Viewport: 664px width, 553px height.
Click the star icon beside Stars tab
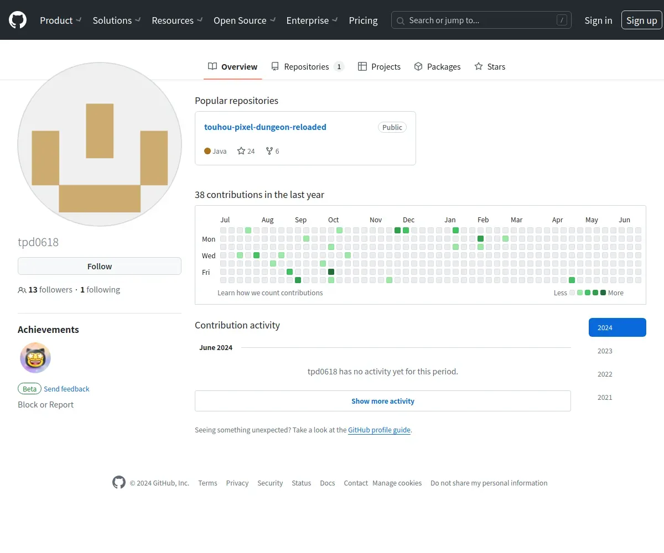click(x=479, y=66)
